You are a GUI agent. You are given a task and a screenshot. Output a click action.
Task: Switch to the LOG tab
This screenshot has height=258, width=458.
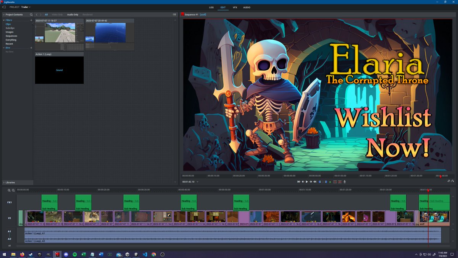211,7
